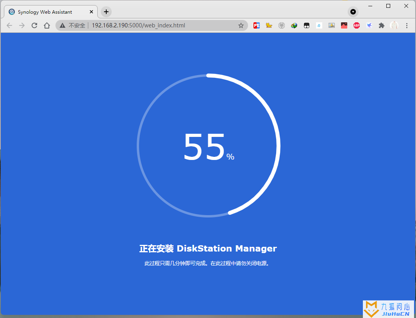
Task: Click the FE (FeHelper) extension icon
Action: tap(256, 25)
